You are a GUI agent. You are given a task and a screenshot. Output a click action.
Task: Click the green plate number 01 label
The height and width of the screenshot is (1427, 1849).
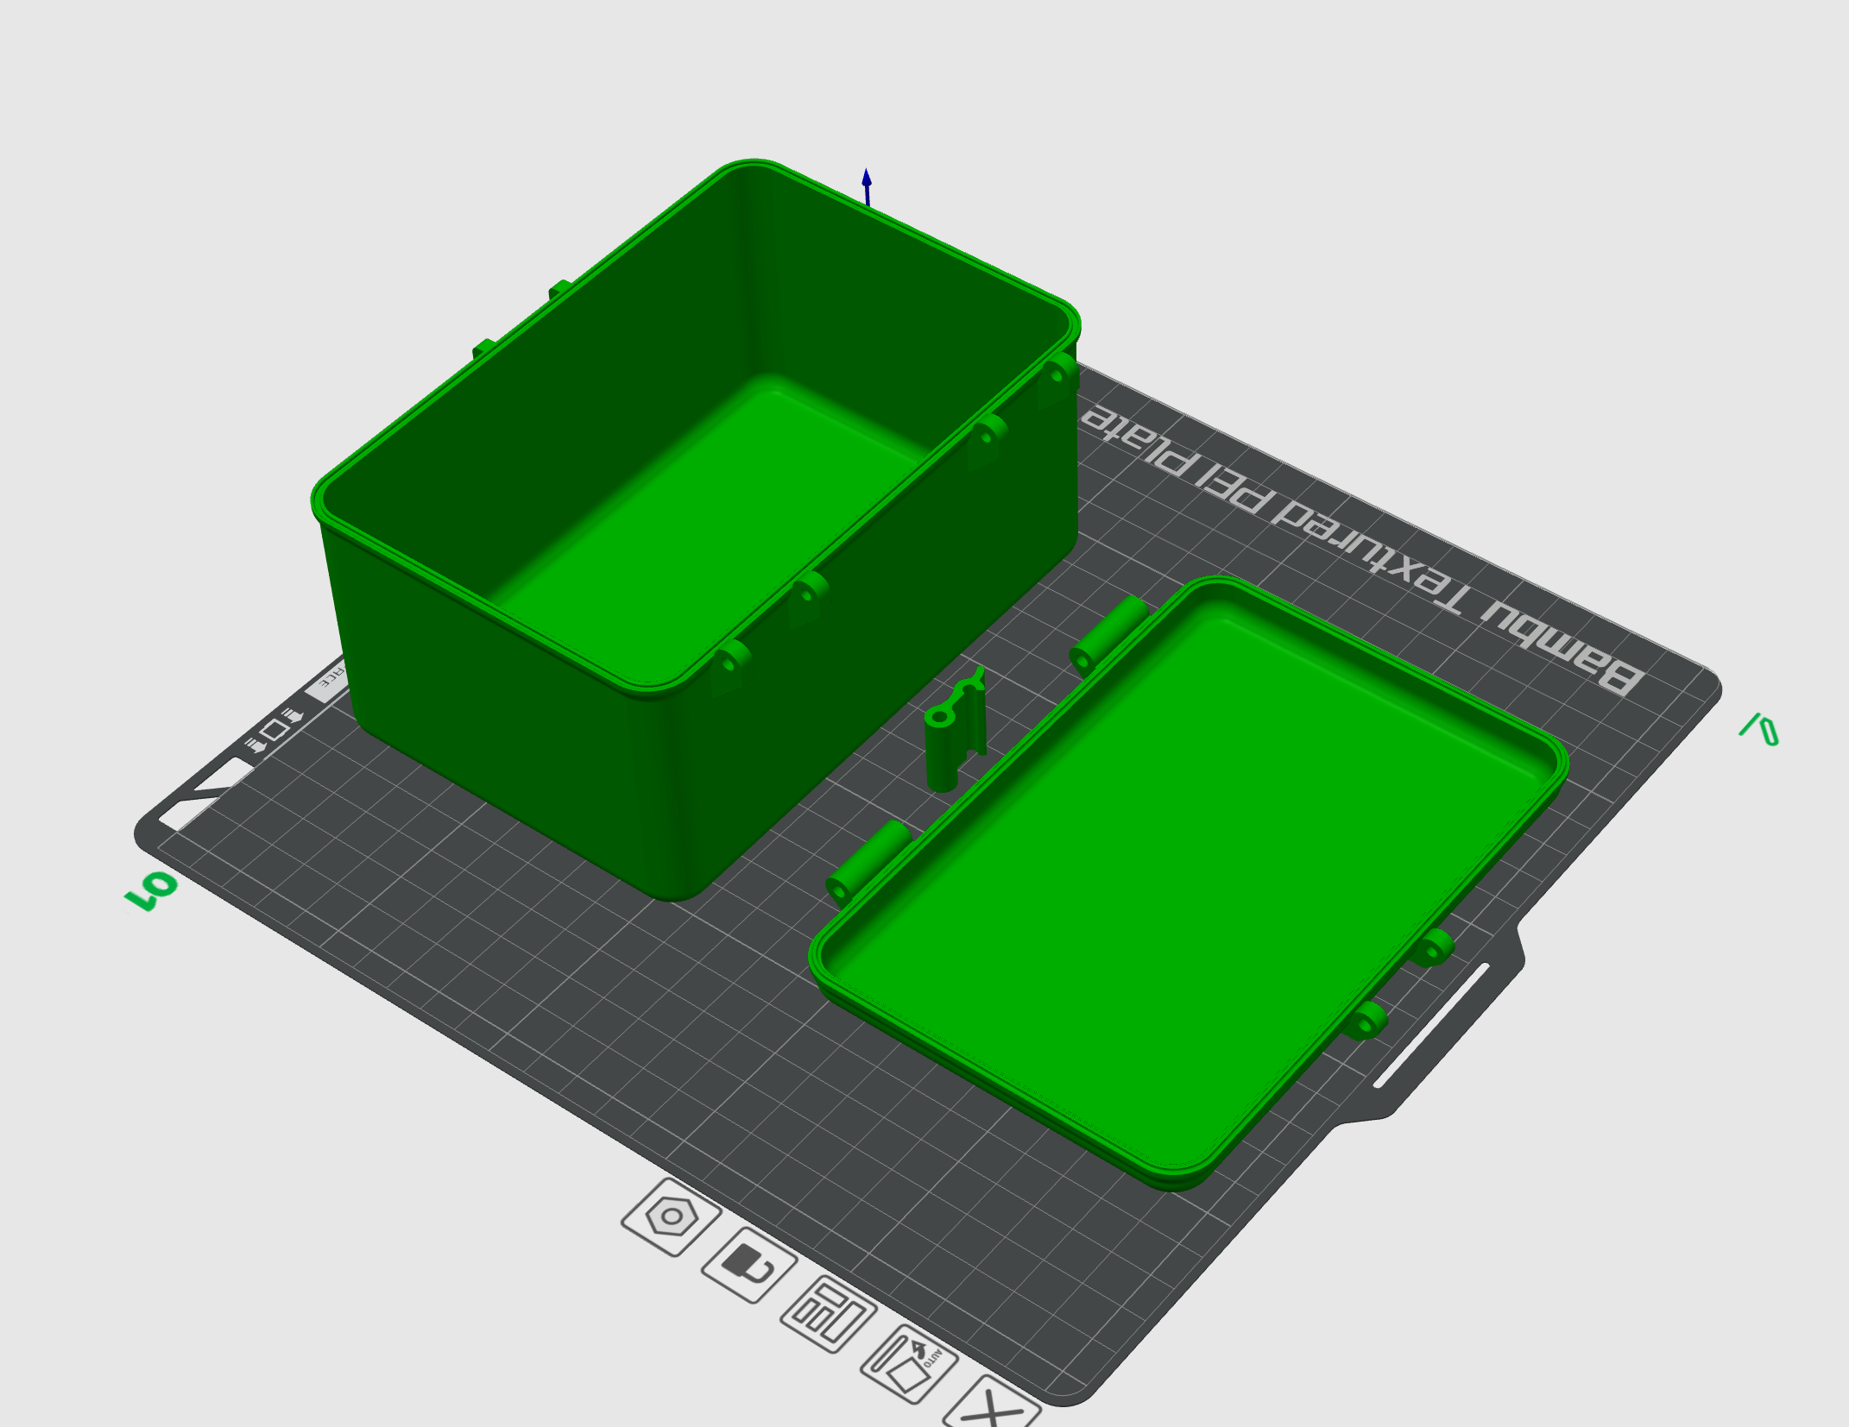pyautogui.click(x=151, y=890)
